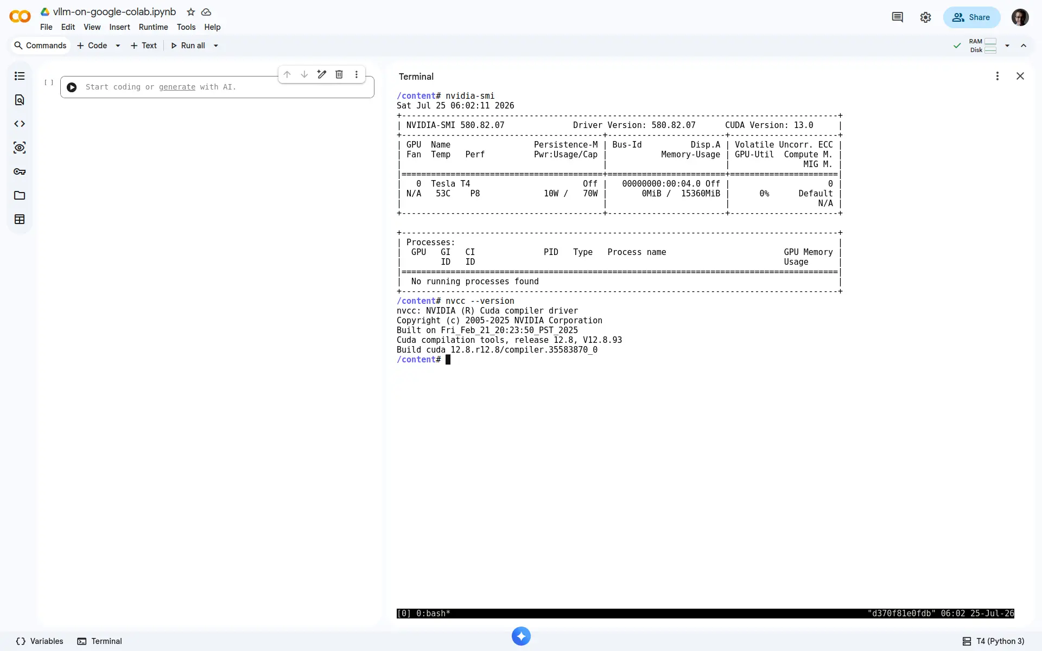Add a new Text cell

pyautogui.click(x=144, y=46)
